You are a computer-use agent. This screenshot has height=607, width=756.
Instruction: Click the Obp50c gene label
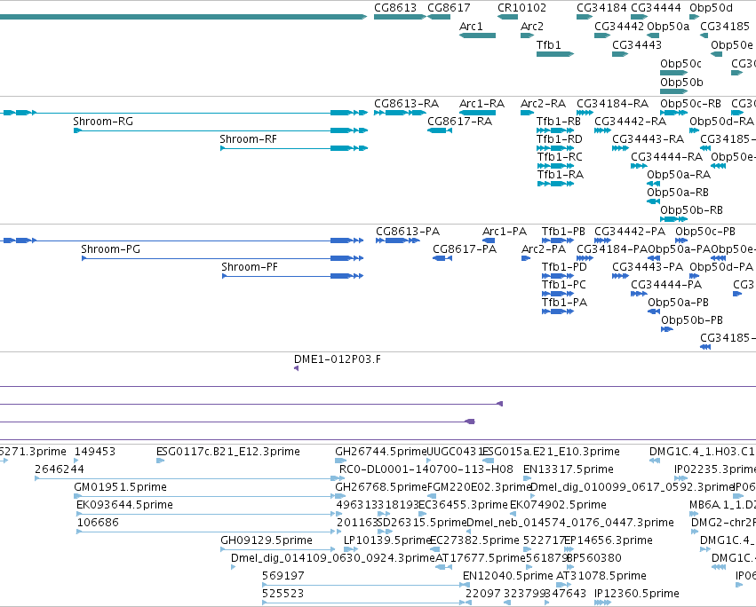[x=680, y=64]
